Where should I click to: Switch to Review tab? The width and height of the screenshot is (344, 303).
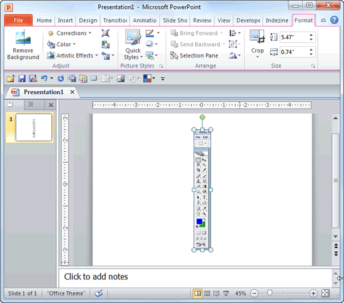point(202,21)
